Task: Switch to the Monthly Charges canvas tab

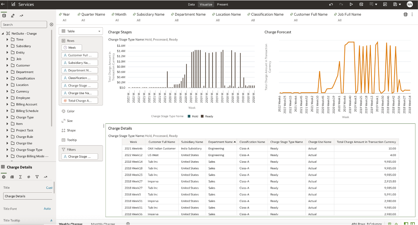Action: pos(103,223)
